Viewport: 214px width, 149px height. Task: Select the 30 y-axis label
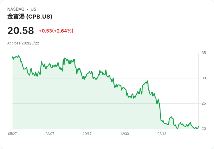[x=204, y=78]
